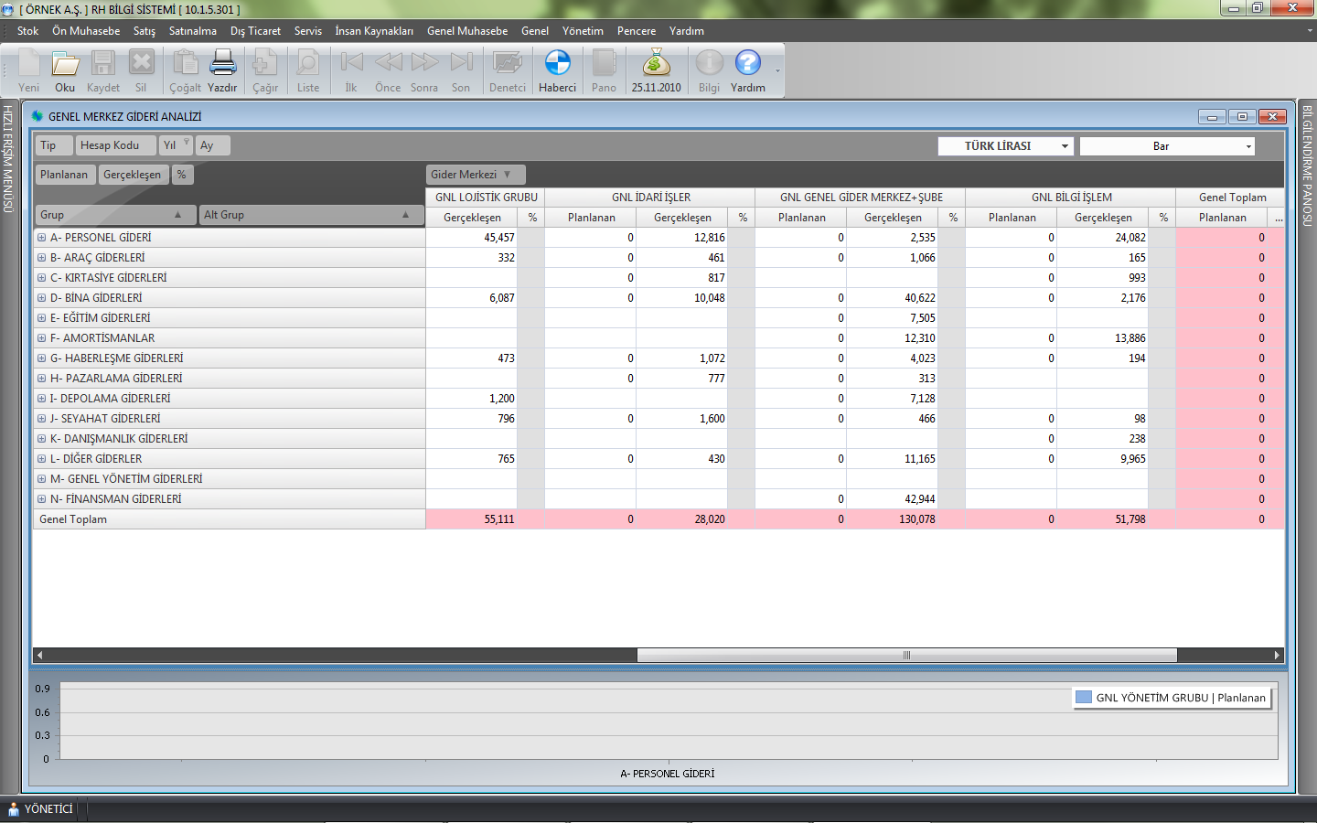
Task: Open the Genel Muhasebe menu
Action: [466, 31]
